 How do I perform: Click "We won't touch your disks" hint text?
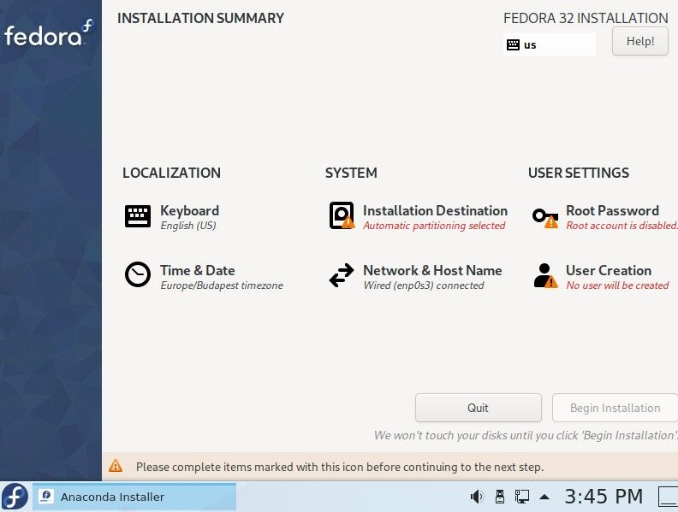point(526,435)
